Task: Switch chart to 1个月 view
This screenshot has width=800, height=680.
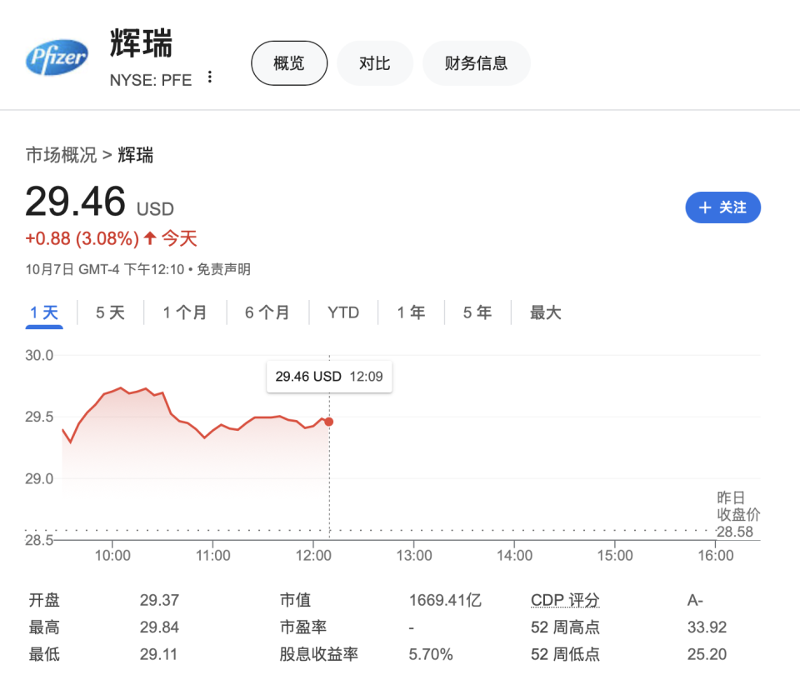Action: (x=185, y=312)
